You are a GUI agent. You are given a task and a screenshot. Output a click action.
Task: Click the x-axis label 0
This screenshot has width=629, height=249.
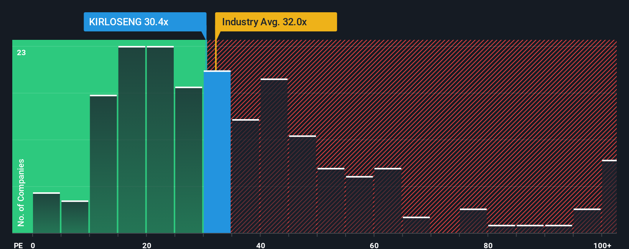tap(33, 245)
